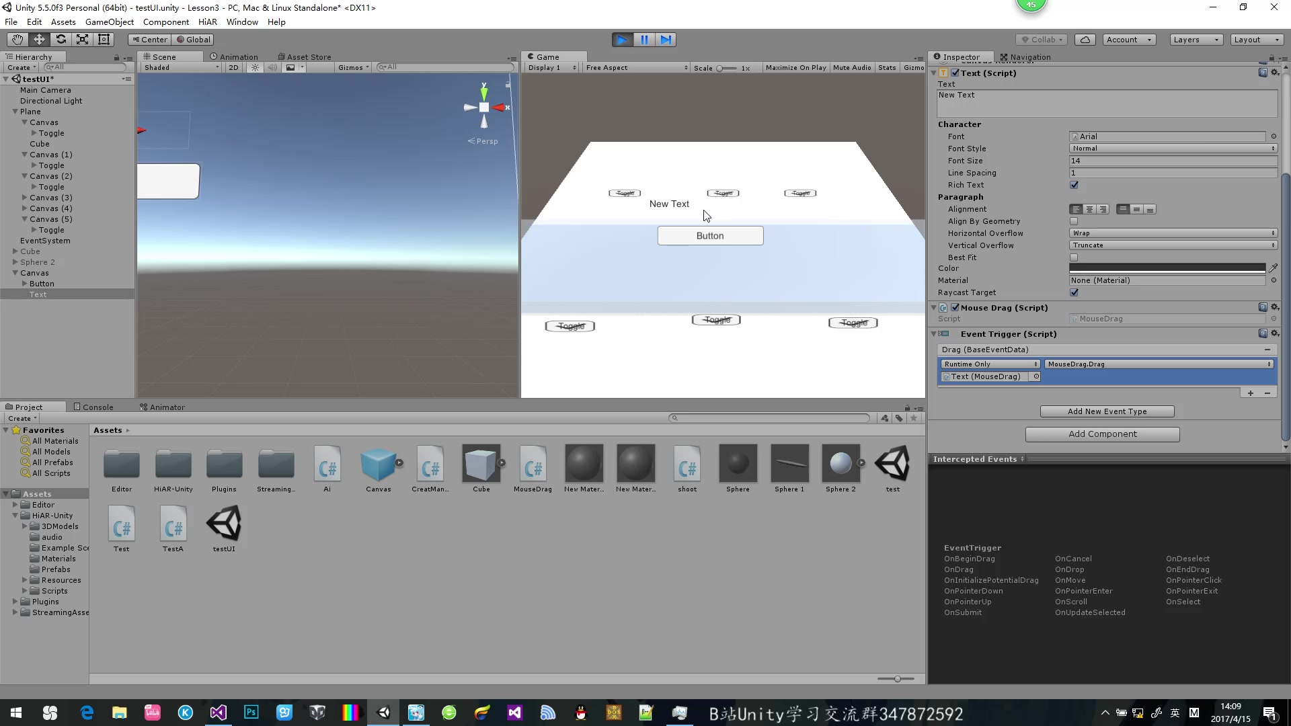Click the text Color swatch

pyautogui.click(x=1167, y=268)
